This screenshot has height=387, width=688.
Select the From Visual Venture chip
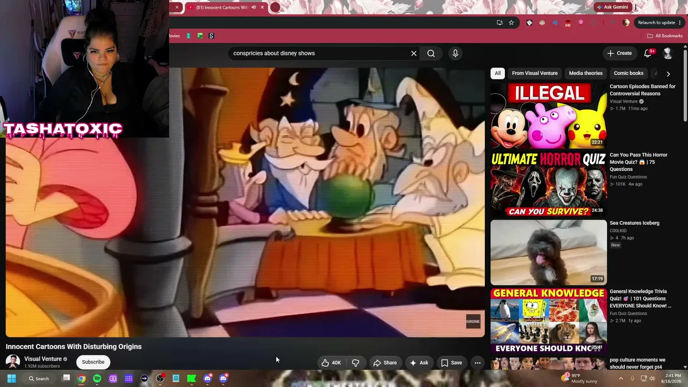[535, 73]
